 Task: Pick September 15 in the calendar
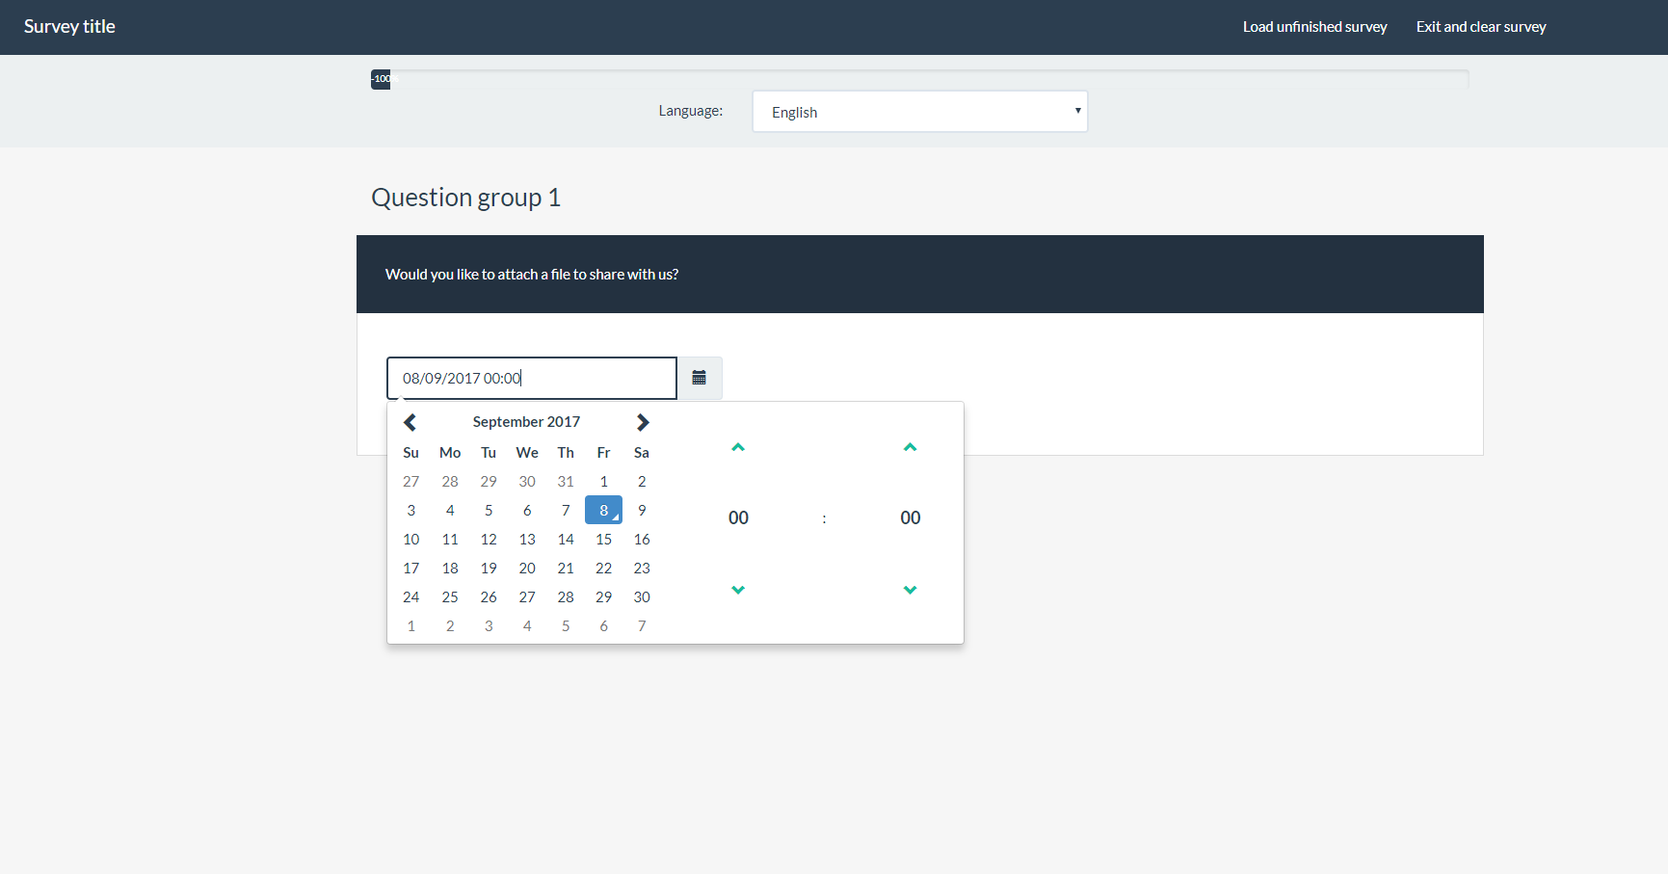[x=603, y=539]
